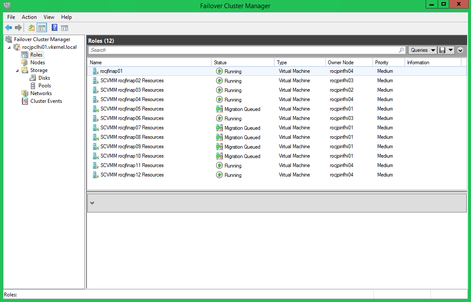The image size is (471, 302).
Task: Select Storage in the tree
Action: coord(39,70)
